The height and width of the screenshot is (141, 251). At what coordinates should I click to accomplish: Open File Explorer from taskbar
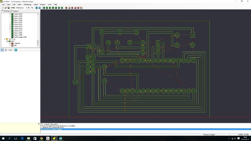pyautogui.click(x=28, y=138)
